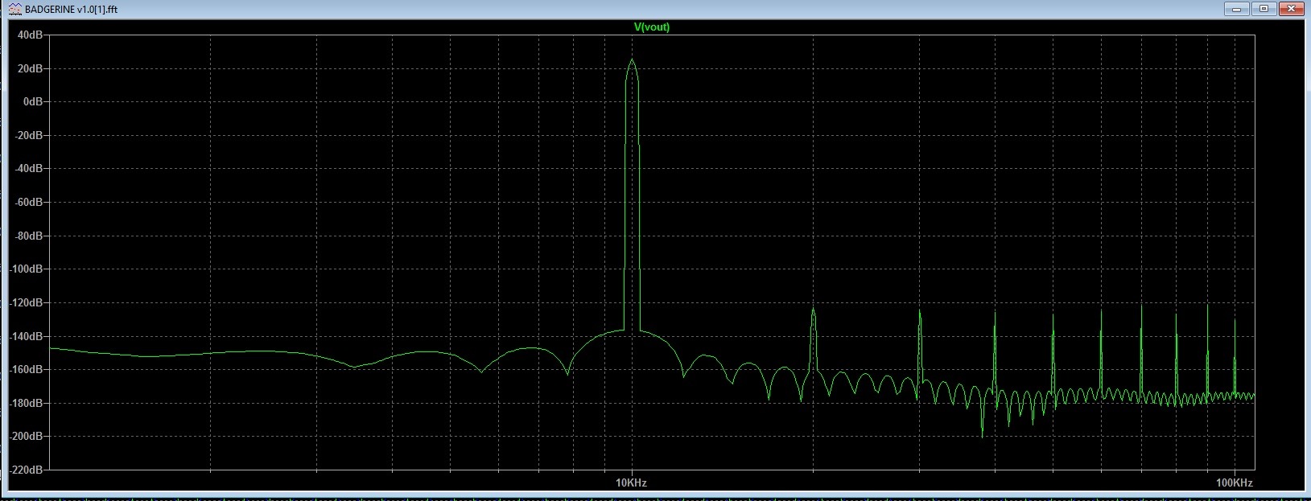Click the -40dB axis label
Screen dimensions: 1311x501
(28, 169)
